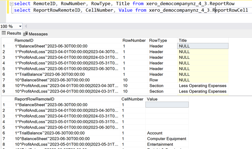Select the Title column header
The width and height of the screenshot is (252, 149).
click(203, 40)
